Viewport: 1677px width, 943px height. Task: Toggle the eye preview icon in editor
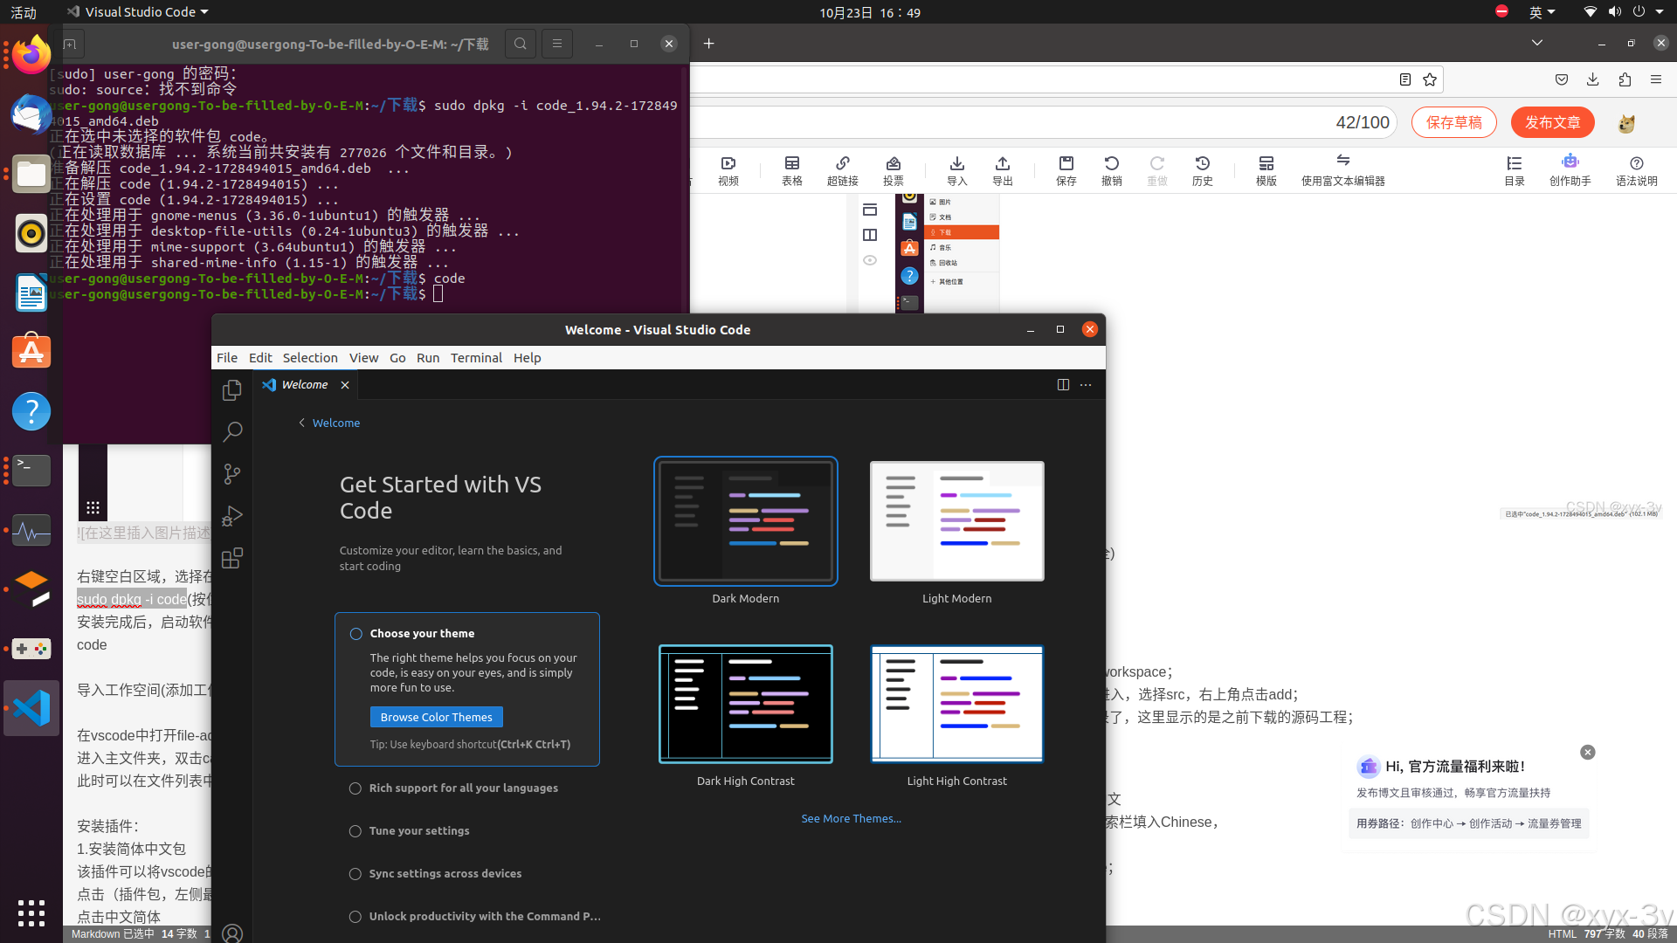[870, 260]
